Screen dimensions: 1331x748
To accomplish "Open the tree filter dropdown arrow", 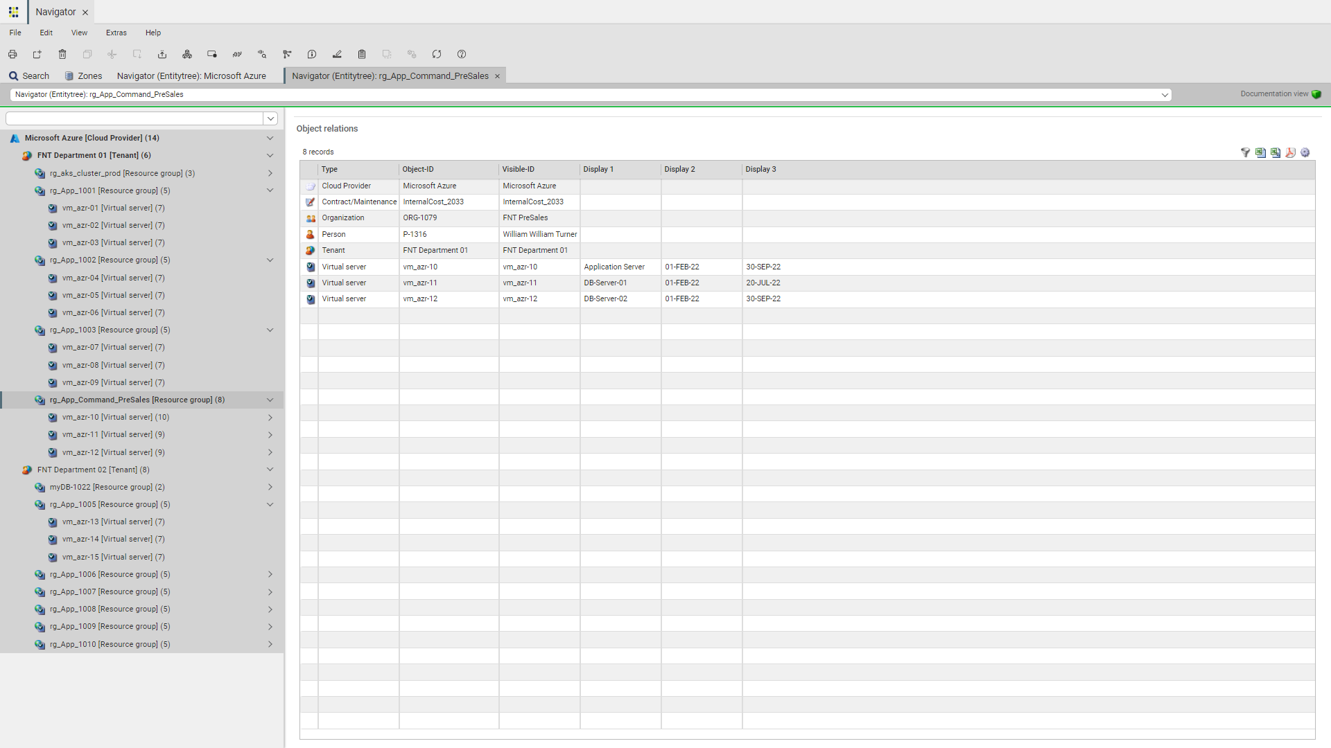I will 270,118.
